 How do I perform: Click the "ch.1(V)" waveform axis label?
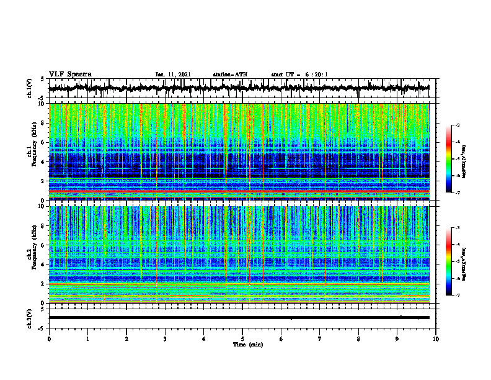click(x=30, y=88)
